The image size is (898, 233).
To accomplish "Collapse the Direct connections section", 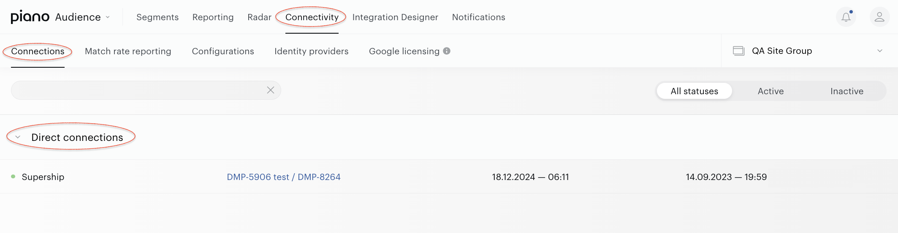I will click(18, 137).
